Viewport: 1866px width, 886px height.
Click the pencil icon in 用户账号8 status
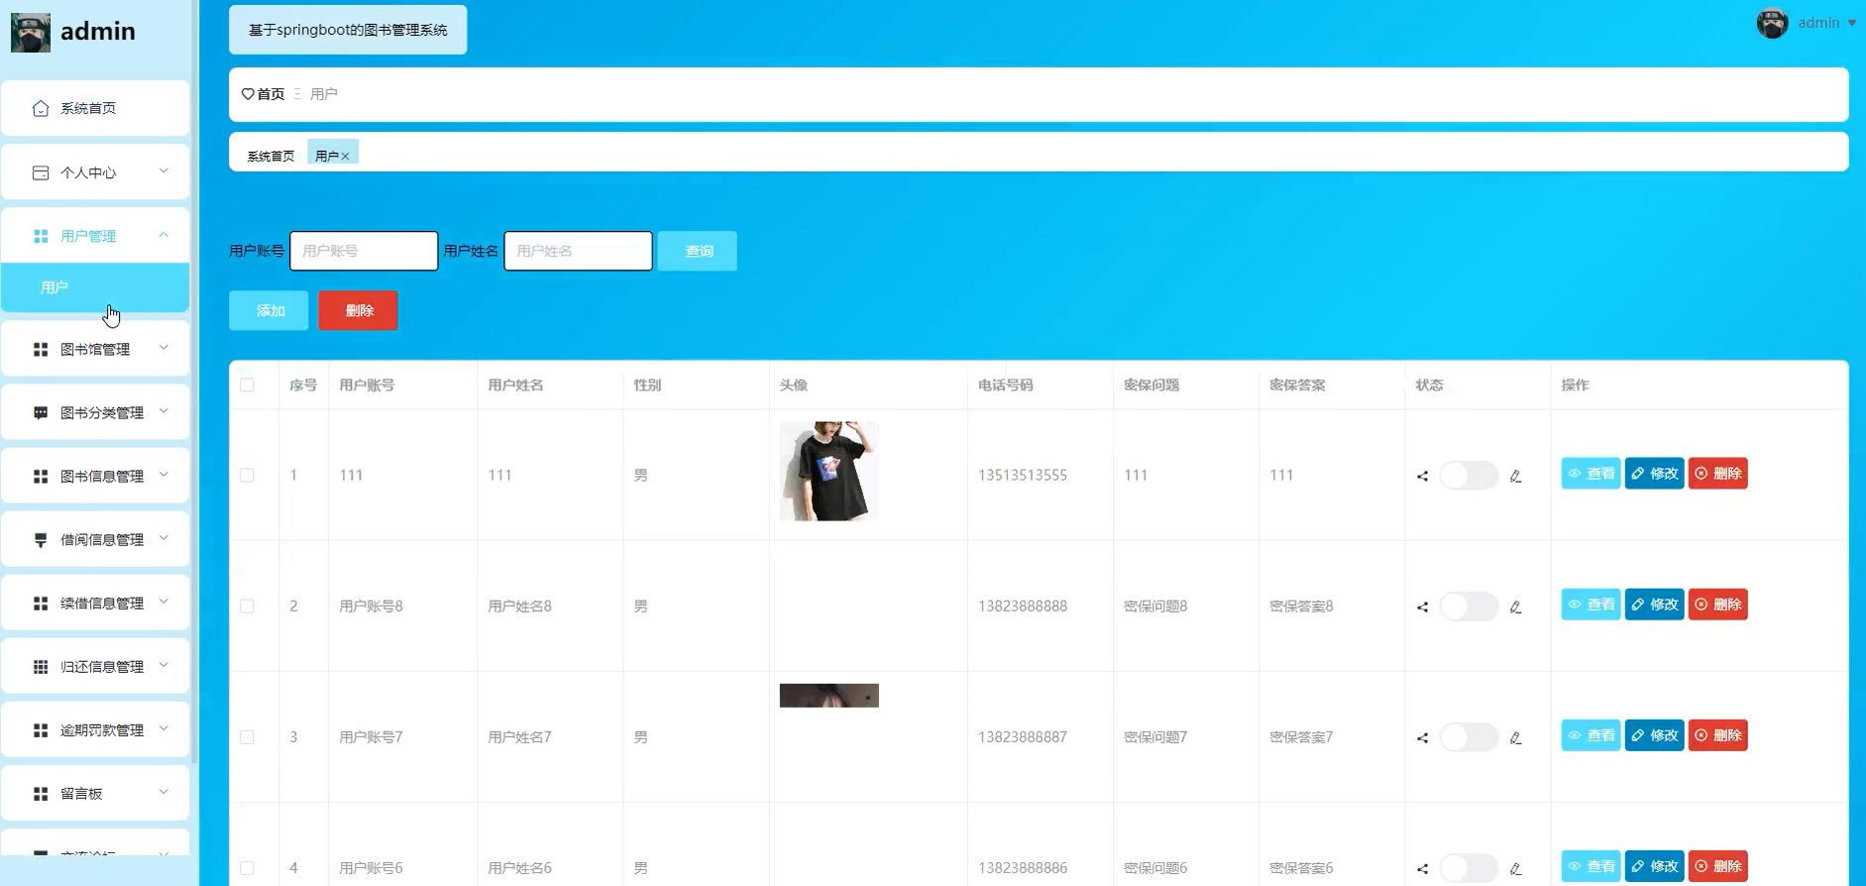click(1515, 607)
